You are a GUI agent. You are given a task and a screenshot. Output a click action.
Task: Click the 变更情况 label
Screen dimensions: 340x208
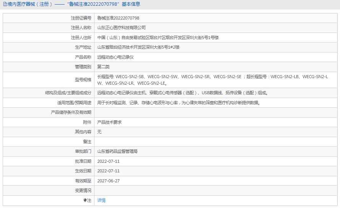click(x=83, y=190)
